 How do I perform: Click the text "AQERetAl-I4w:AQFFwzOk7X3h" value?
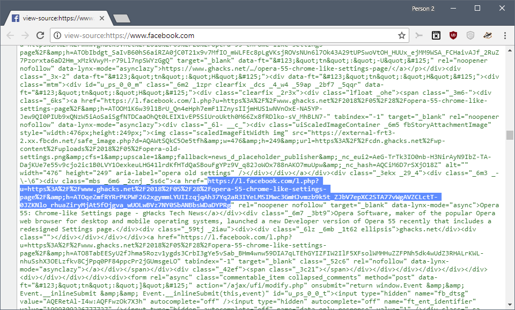click(95, 301)
